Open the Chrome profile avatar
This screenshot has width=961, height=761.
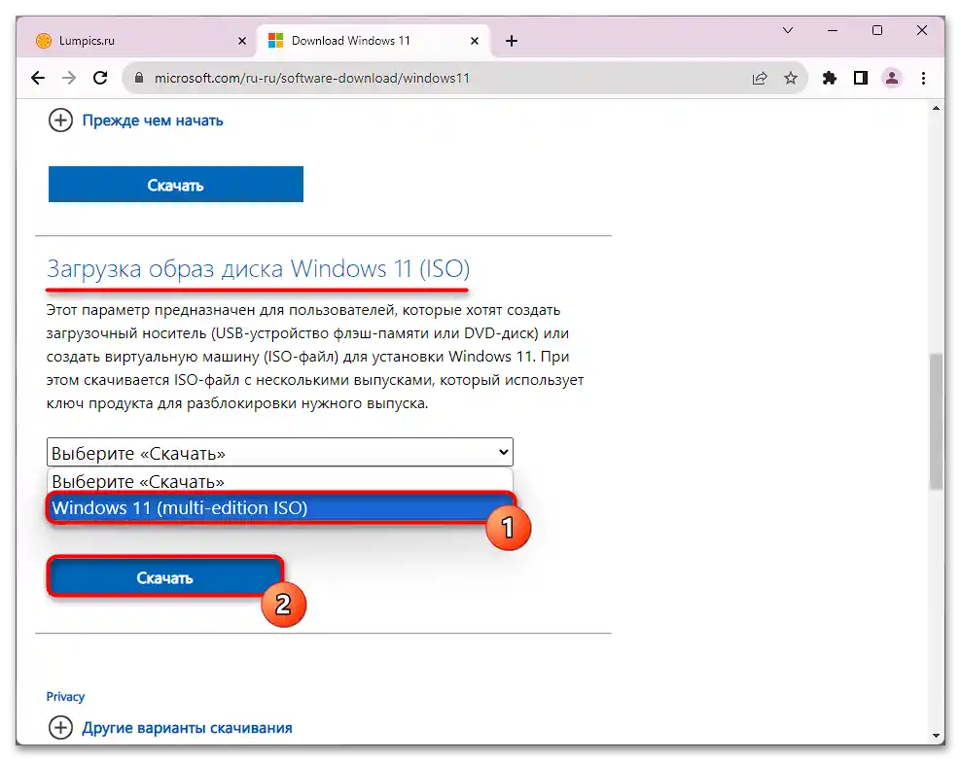pyautogui.click(x=892, y=78)
